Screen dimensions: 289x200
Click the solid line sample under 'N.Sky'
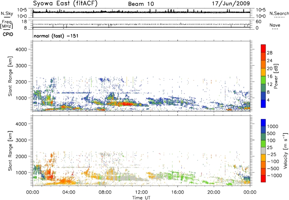(7, 17)
